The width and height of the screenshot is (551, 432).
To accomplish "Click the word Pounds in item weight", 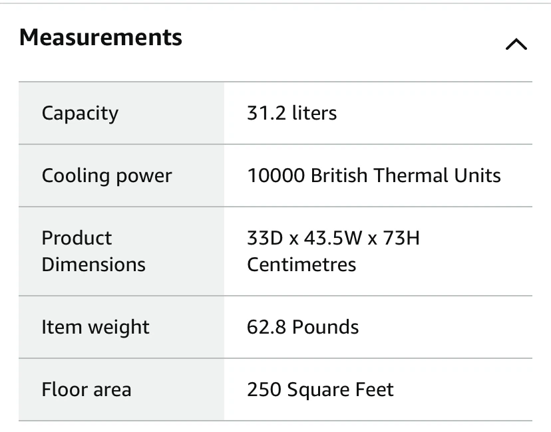I will 325,327.
